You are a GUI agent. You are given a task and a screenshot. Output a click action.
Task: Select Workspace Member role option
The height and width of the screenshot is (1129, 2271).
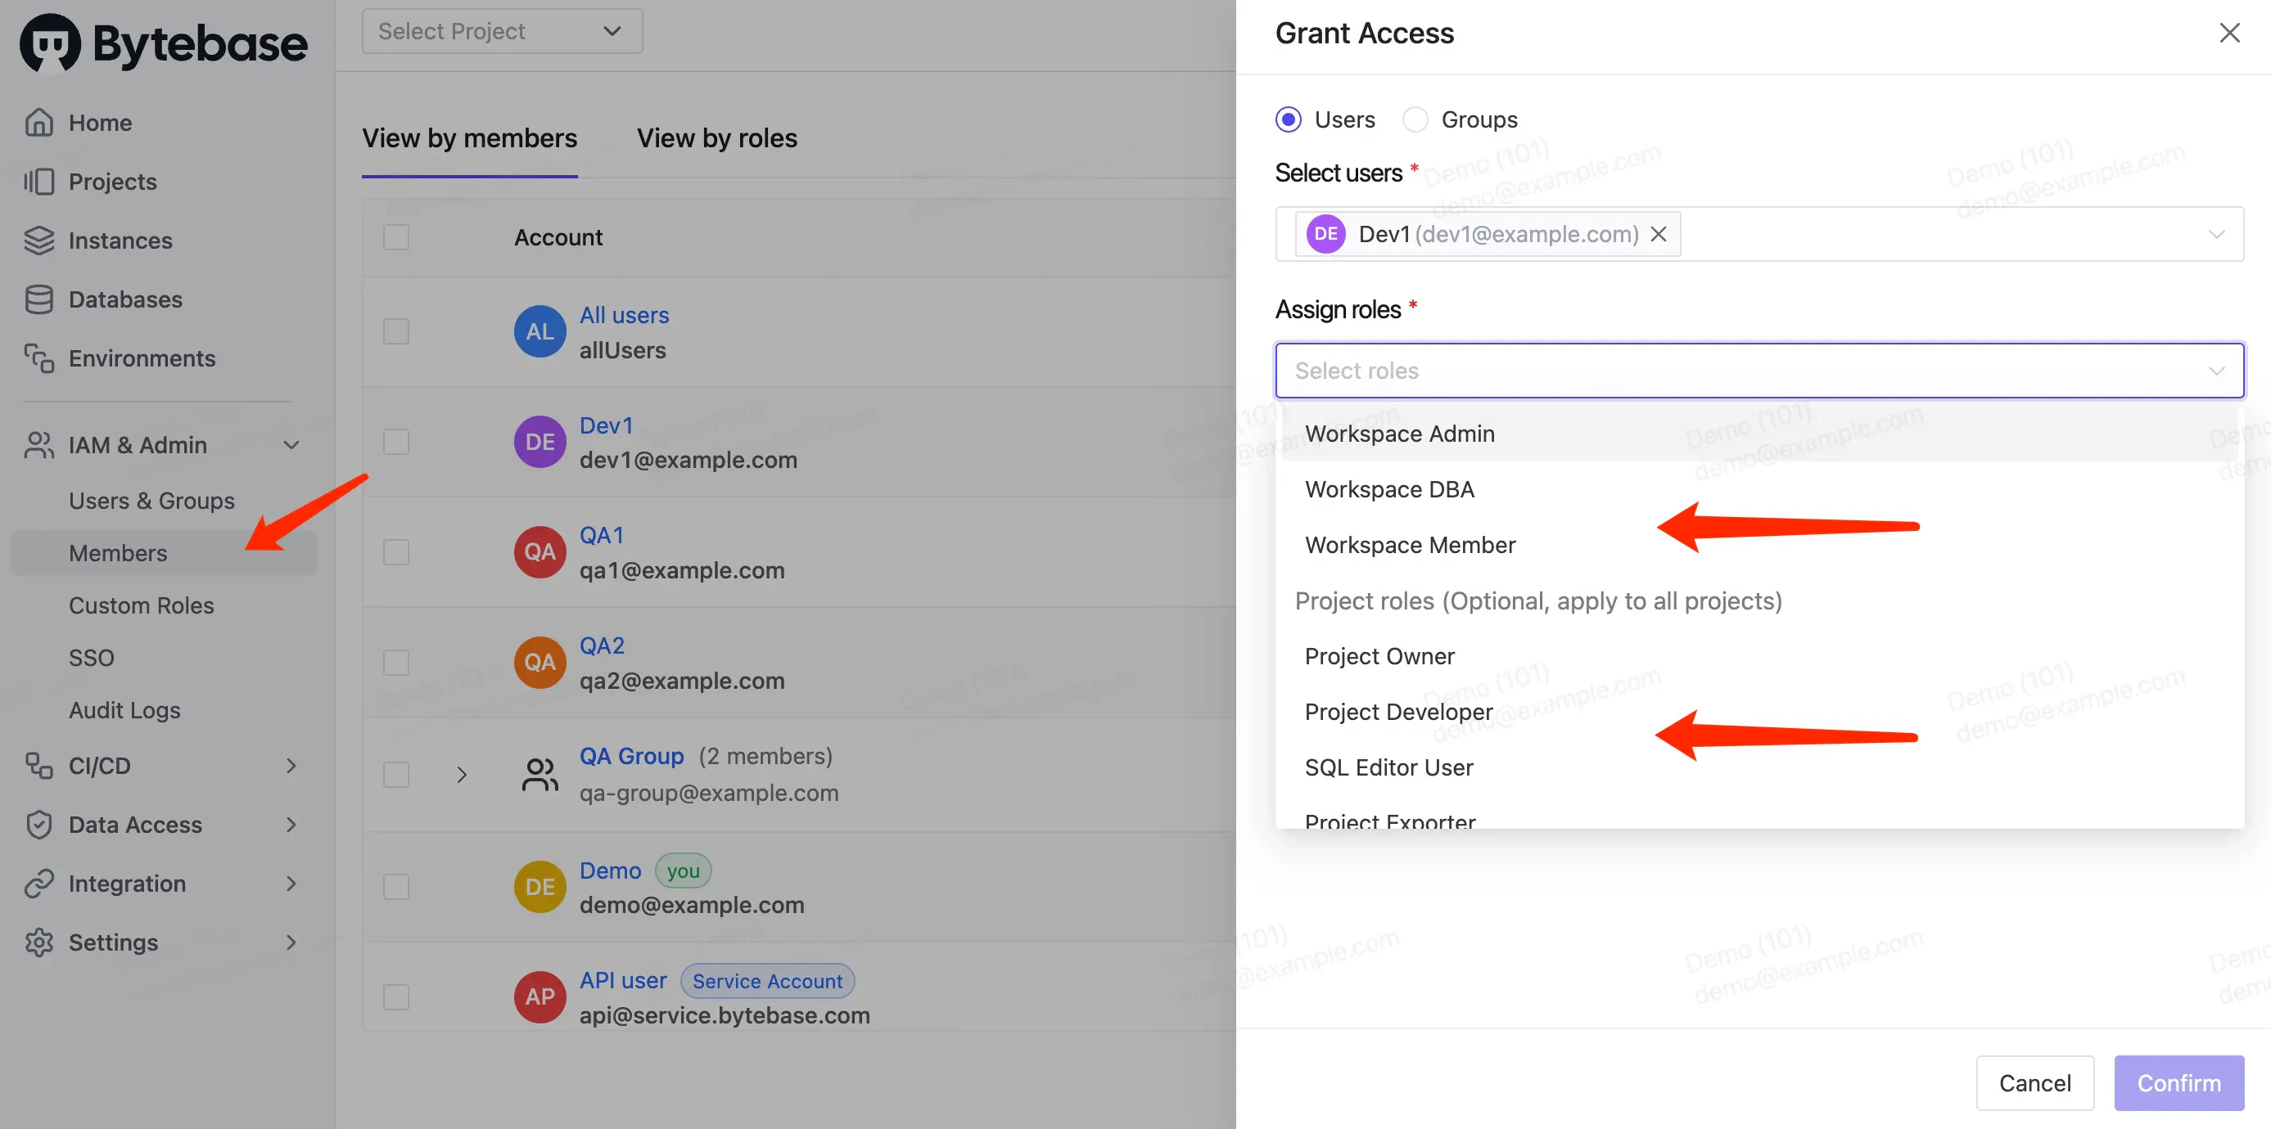tap(1409, 545)
